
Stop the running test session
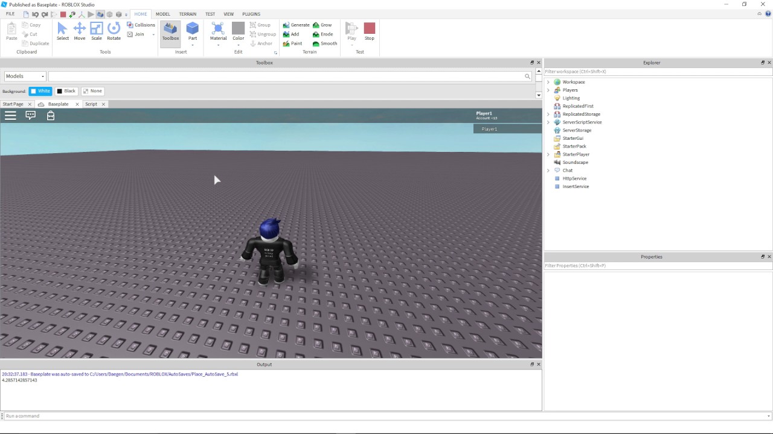370,31
